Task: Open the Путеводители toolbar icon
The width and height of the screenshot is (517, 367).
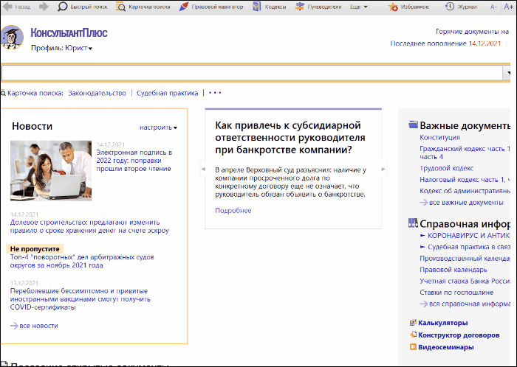Action: click(x=299, y=7)
